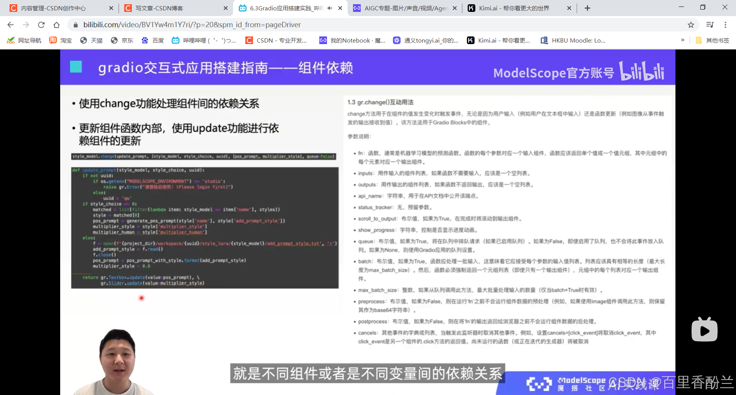Close the 内容管理-CSDN创作中心 tab
The height and width of the screenshot is (395, 736).
coord(111,8)
